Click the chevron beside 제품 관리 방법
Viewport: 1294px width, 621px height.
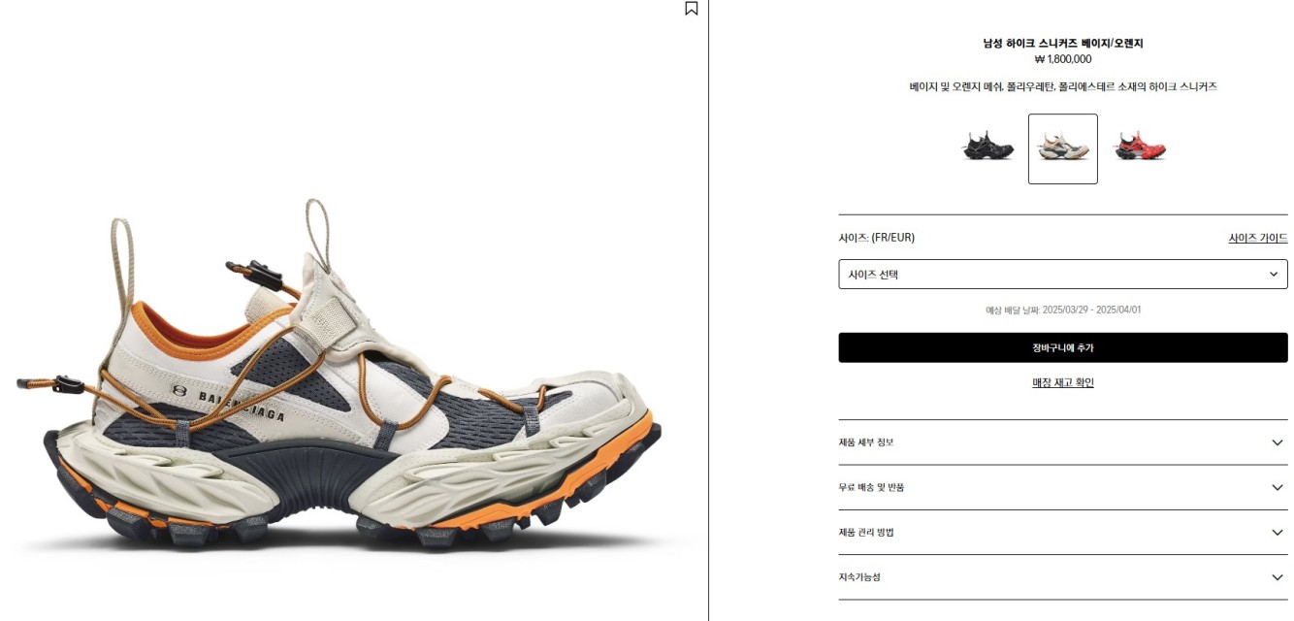click(1277, 533)
